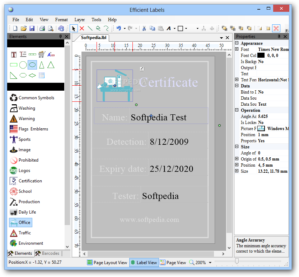Expand the Font property row
Image resolution: width=299 pixels, height=277 pixels.
point(237,49)
